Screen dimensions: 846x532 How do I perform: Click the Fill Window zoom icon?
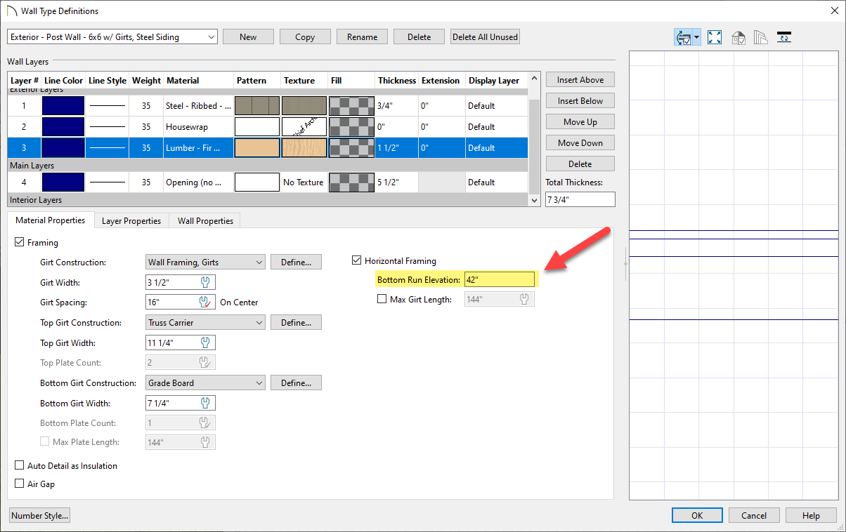[715, 38]
